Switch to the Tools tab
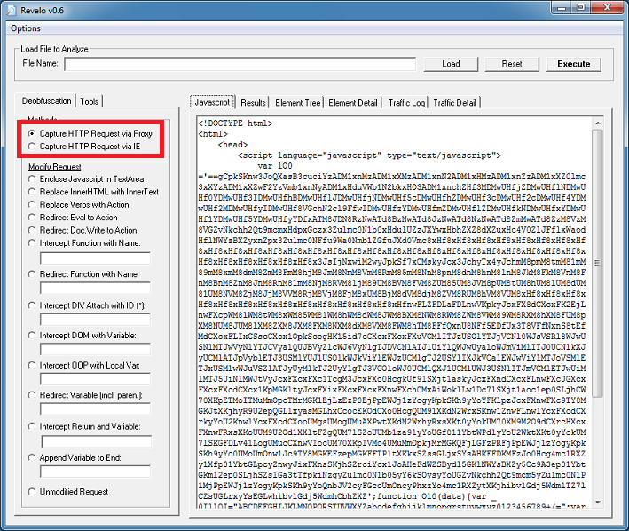The width and height of the screenshot is (629, 531). [89, 101]
